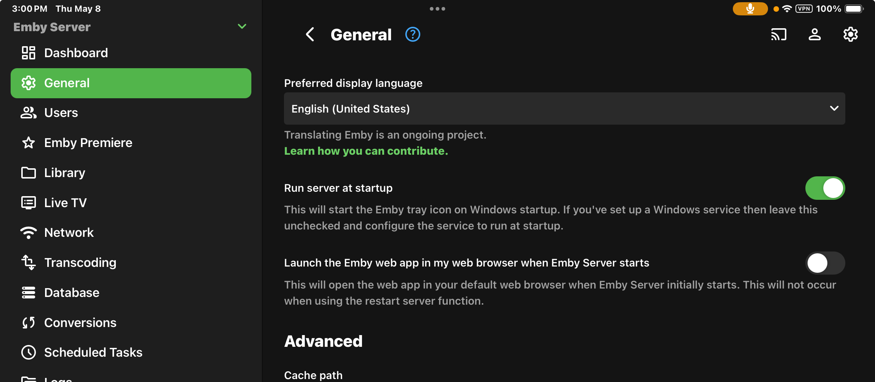Disable Run server at startup toggle

coord(825,188)
